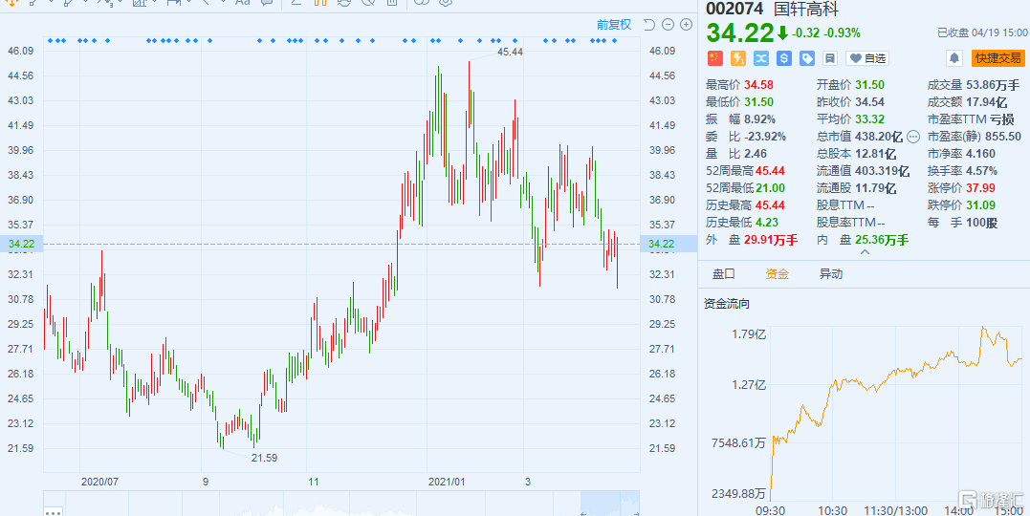Open the 前复权 price adjustment selector
Image resolution: width=1030 pixels, height=516 pixels.
coord(614,25)
